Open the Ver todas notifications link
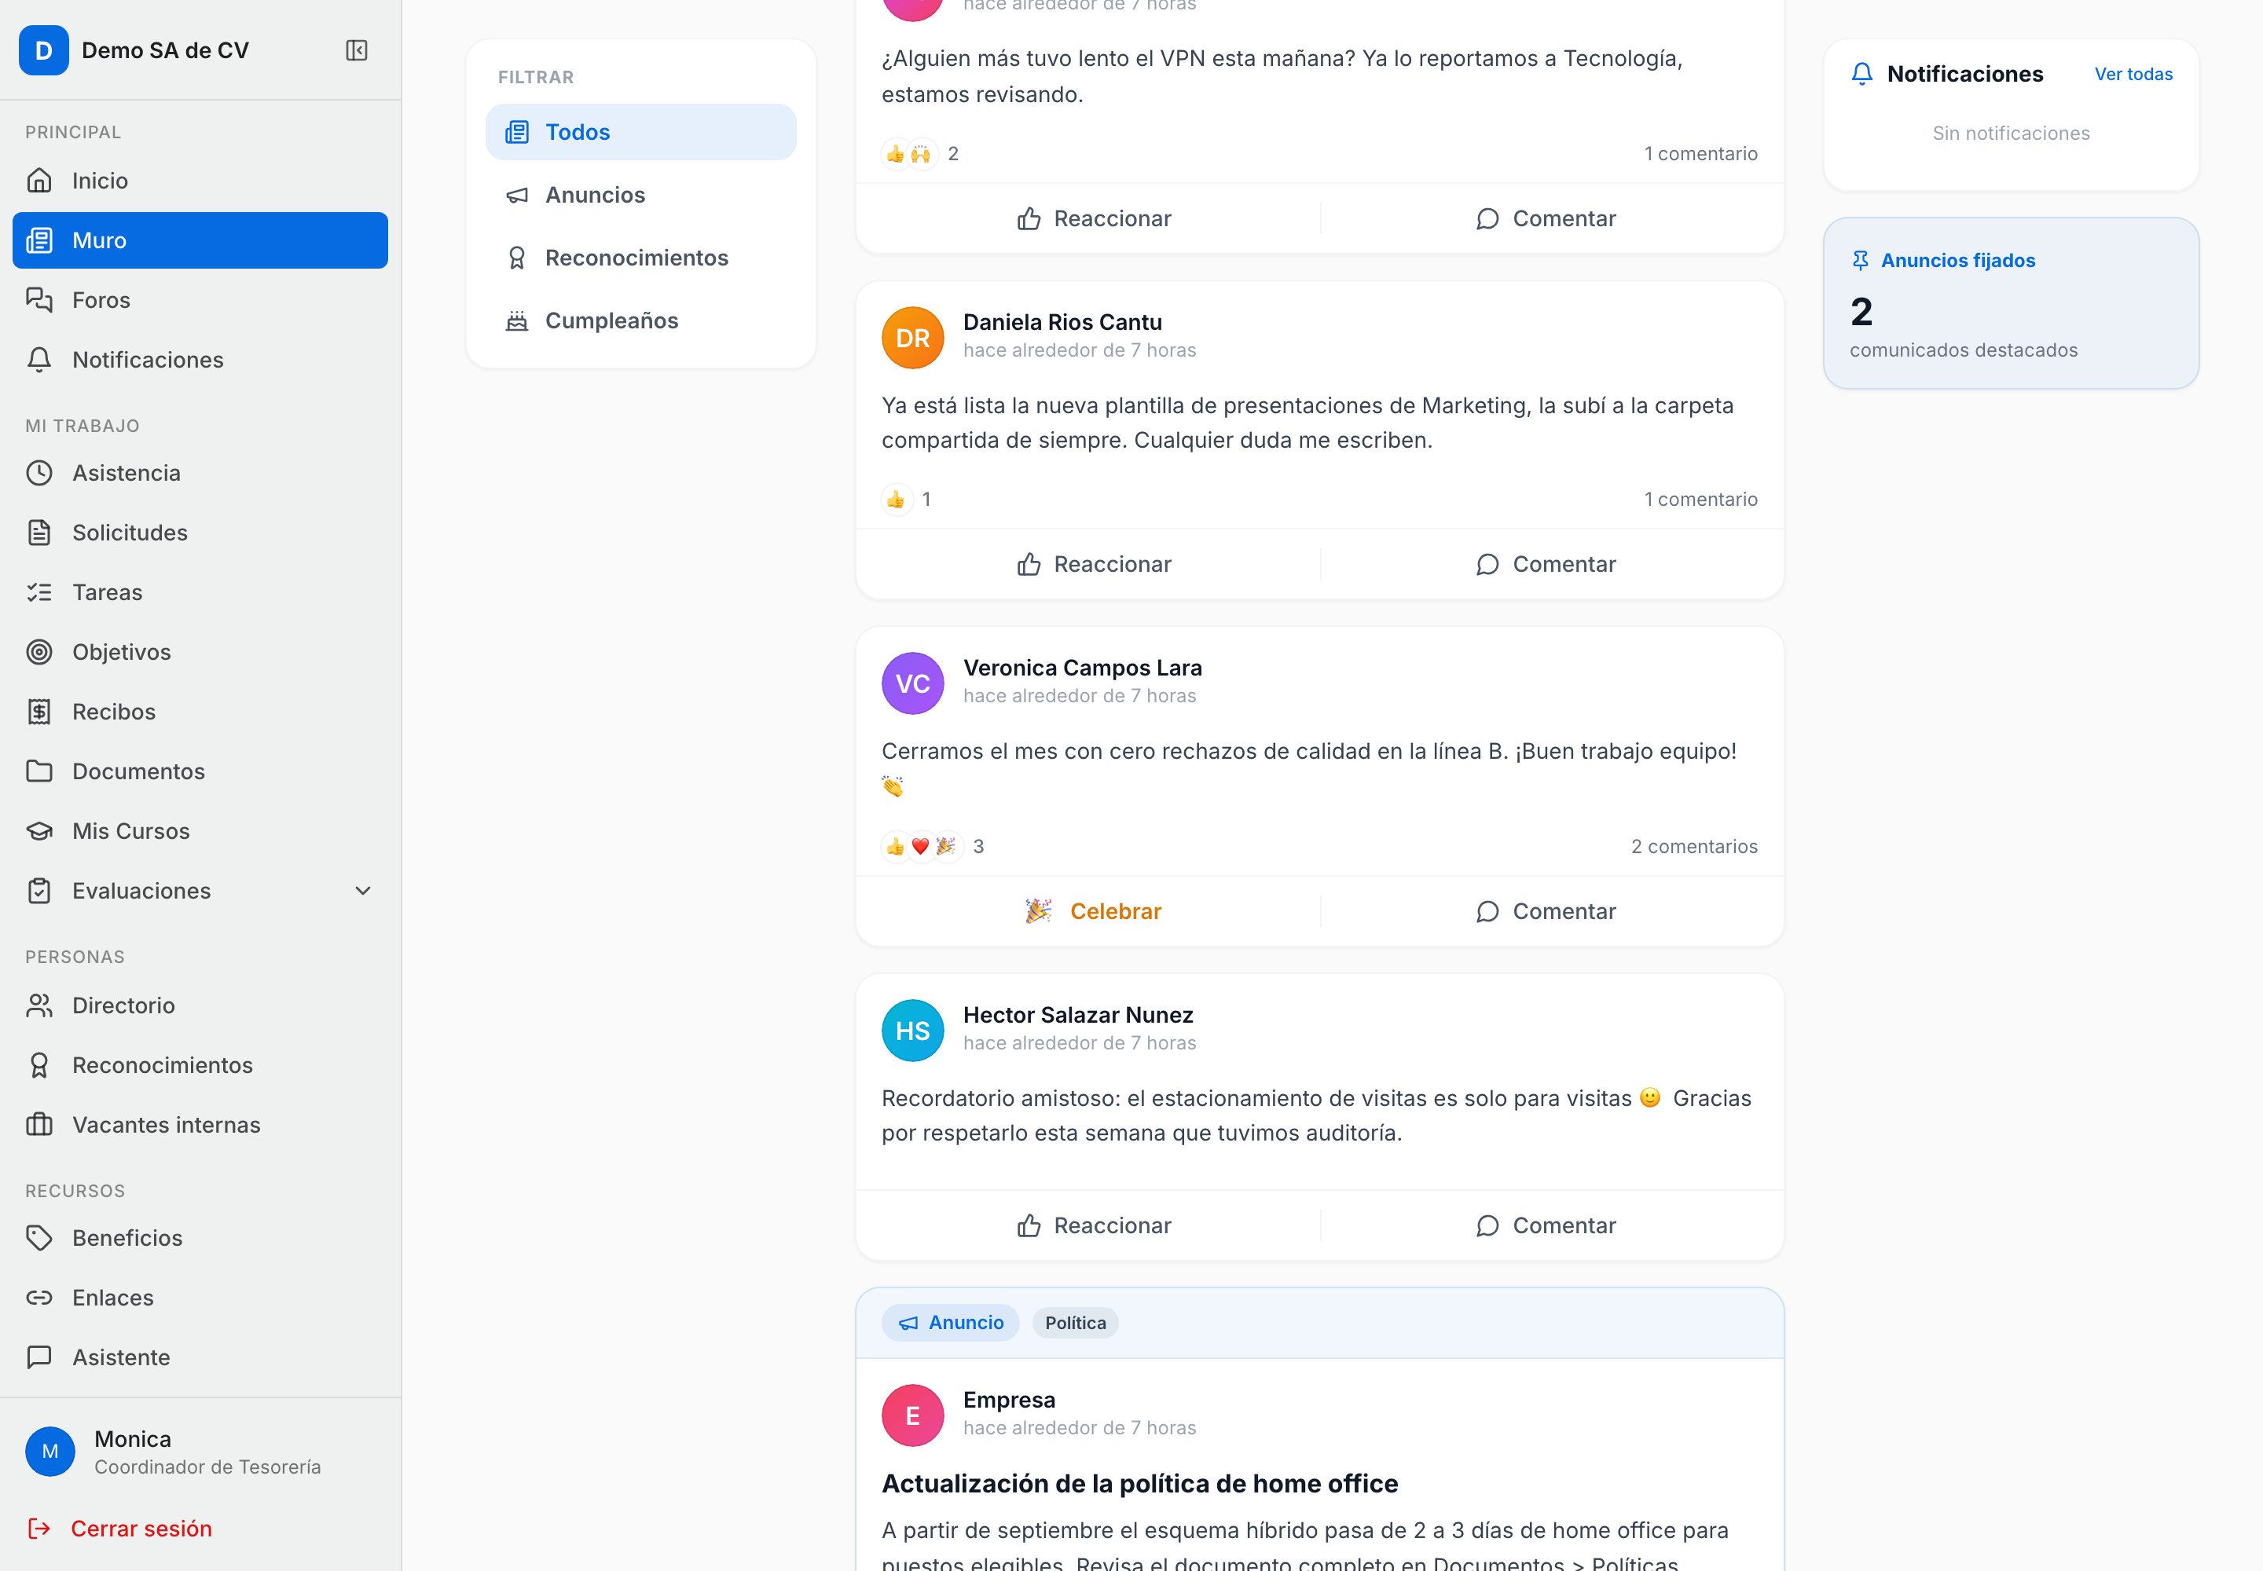Viewport: 2263px width, 1571px height. point(2133,74)
